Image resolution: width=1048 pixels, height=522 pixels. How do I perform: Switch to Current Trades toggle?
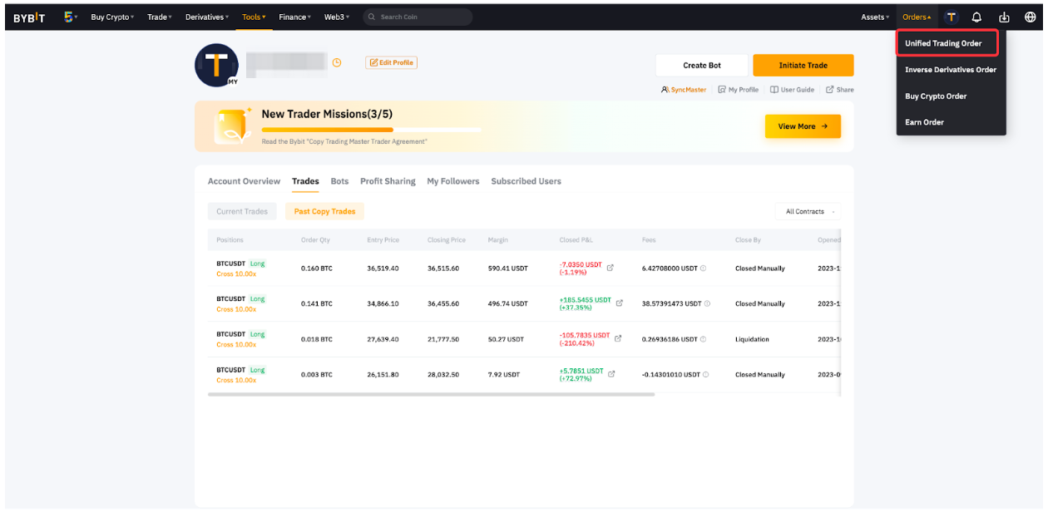tap(242, 211)
